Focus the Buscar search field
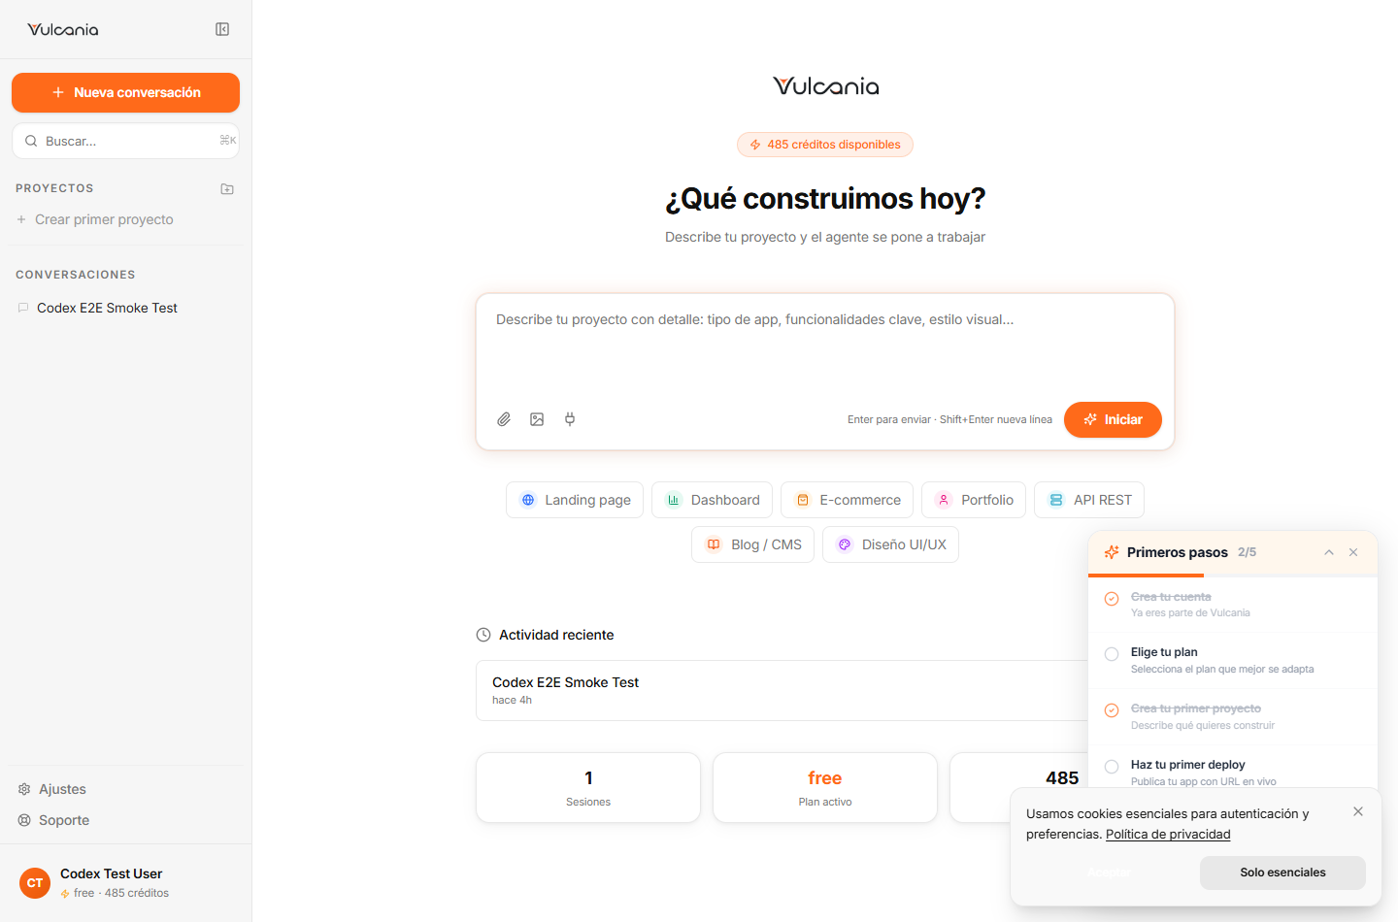1398x922 pixels. pyautogui.click(x=125, y=141)
